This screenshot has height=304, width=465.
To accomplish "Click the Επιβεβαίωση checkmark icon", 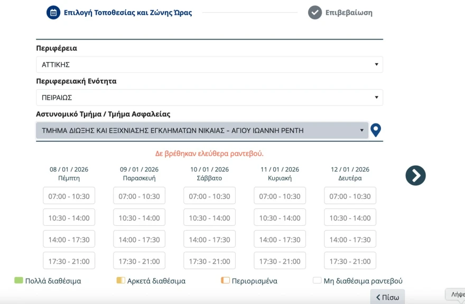I will pyautogui.click(x=315, y=12).
